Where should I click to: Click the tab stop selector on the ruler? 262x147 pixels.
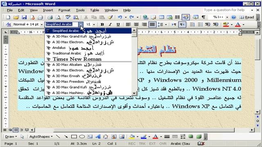(x=6, y=32)
